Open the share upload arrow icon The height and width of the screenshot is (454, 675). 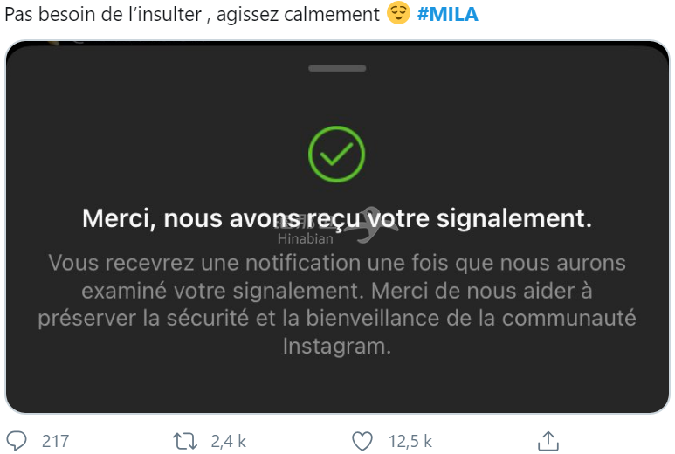(548, 442)
